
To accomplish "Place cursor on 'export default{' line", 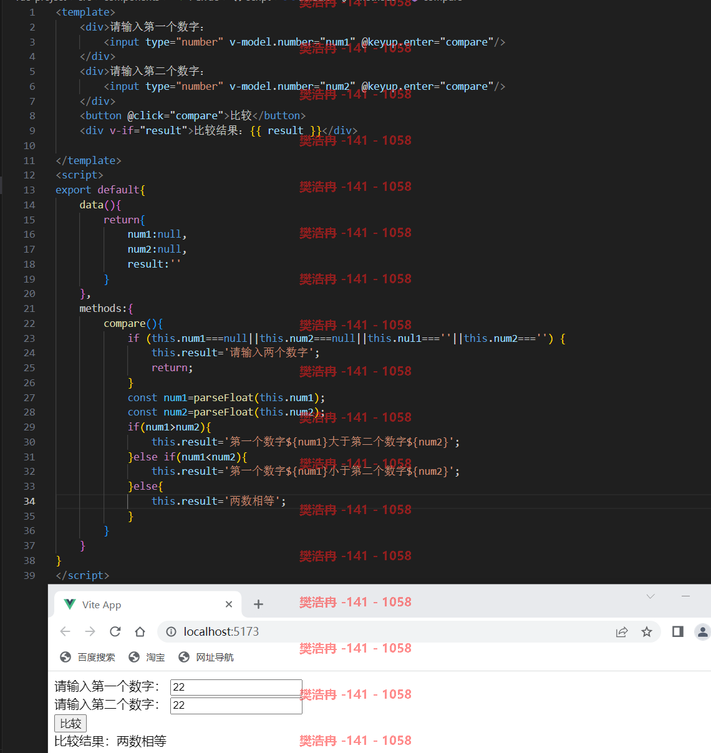I will click(100, 190).
